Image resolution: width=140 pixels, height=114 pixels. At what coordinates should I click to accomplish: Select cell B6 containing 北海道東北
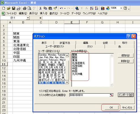[23, 45]
